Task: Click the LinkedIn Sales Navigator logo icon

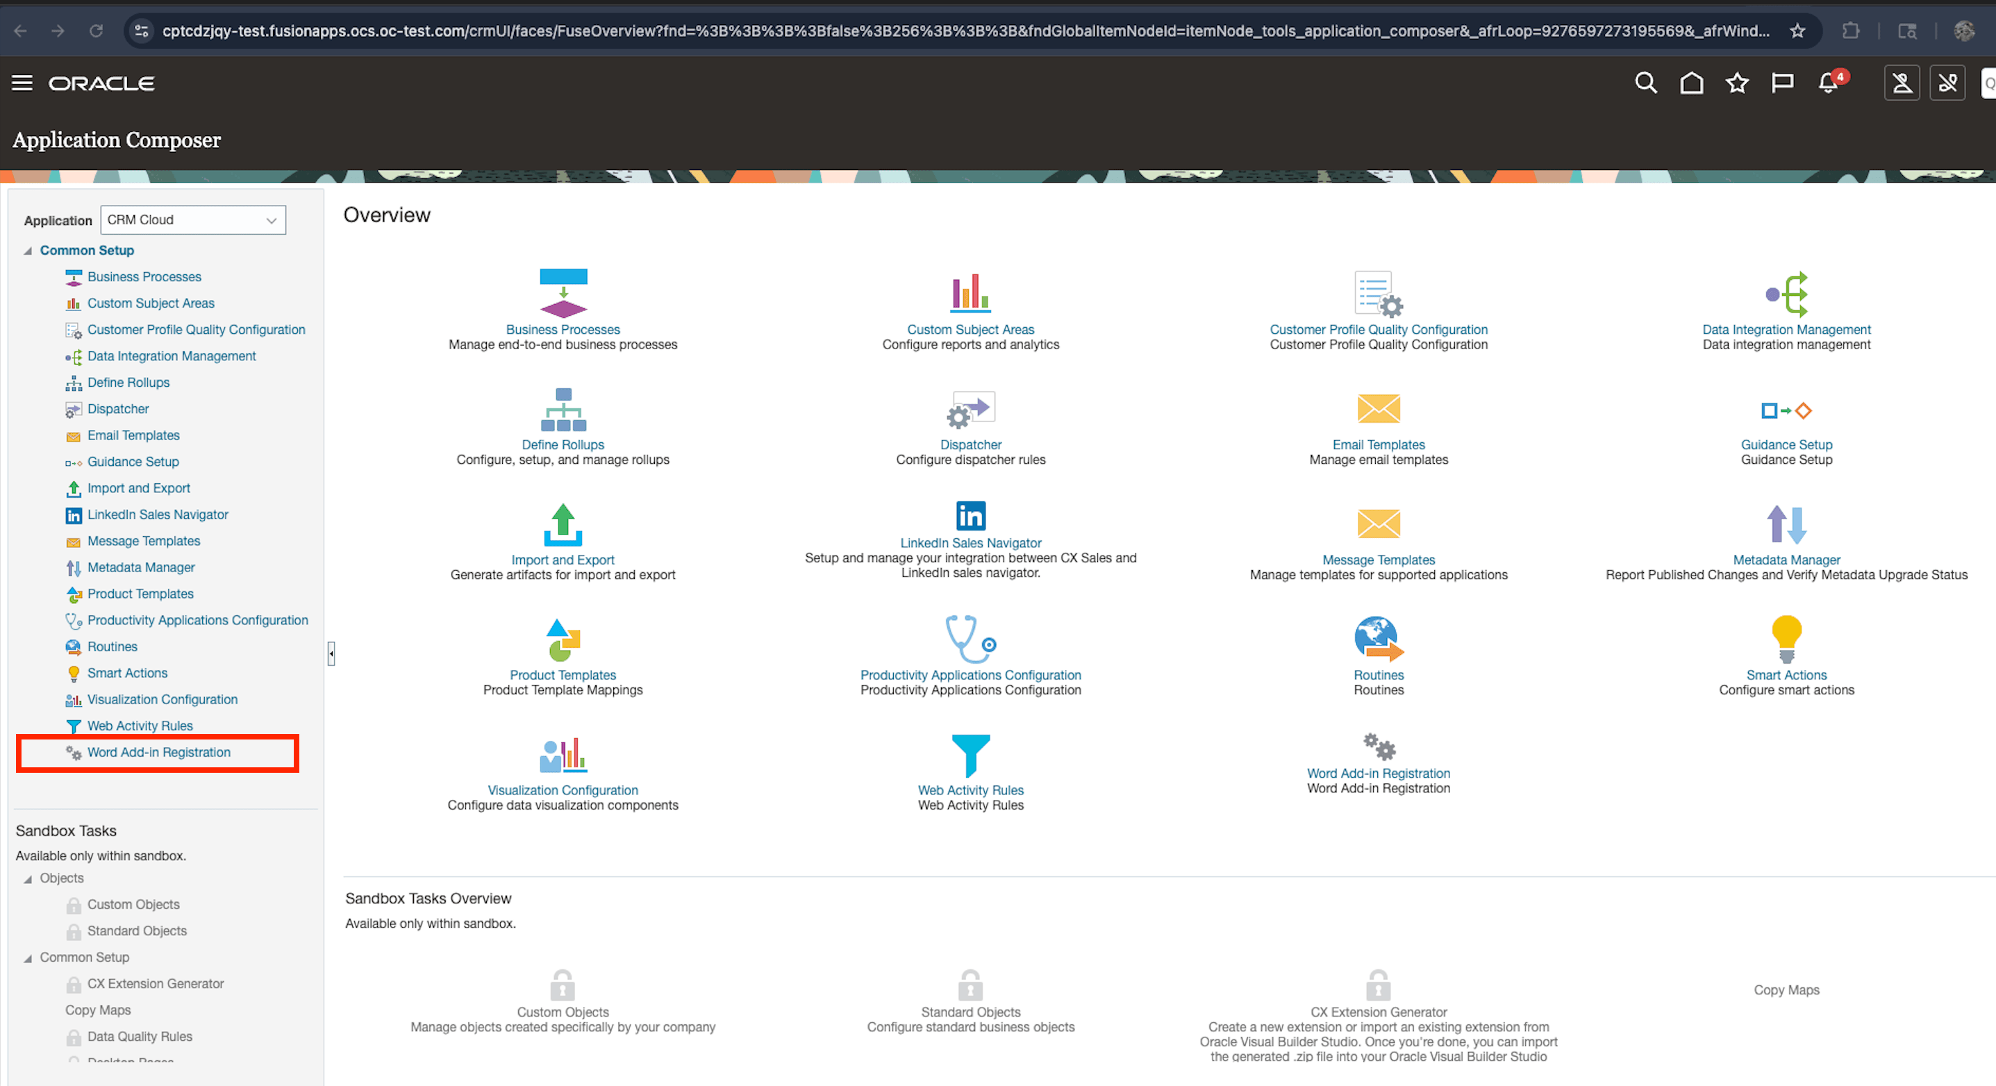Action: click(x=970, y=516)
